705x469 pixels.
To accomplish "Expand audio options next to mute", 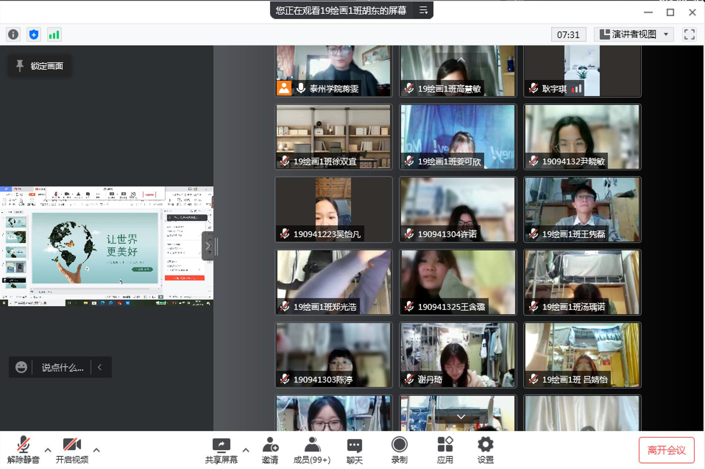I will [x=48, y=450].
